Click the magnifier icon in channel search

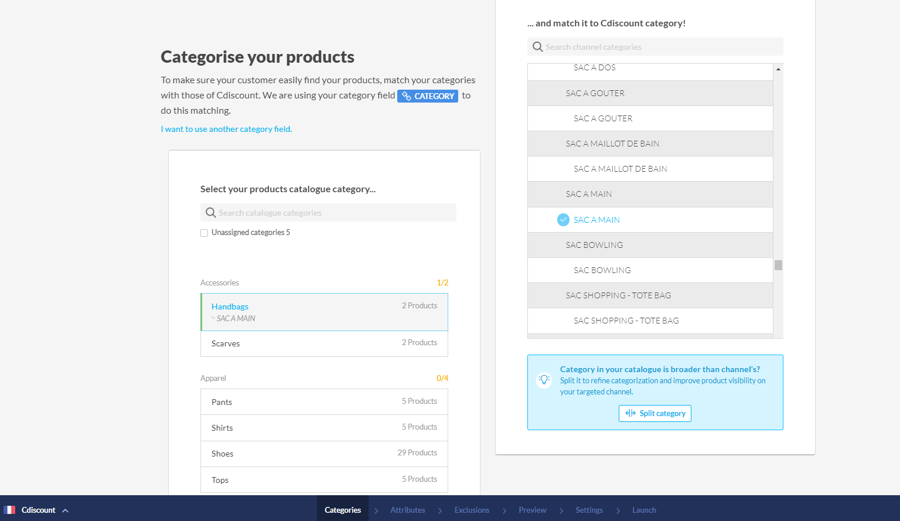pyautogui.click(x=537, y=47)
